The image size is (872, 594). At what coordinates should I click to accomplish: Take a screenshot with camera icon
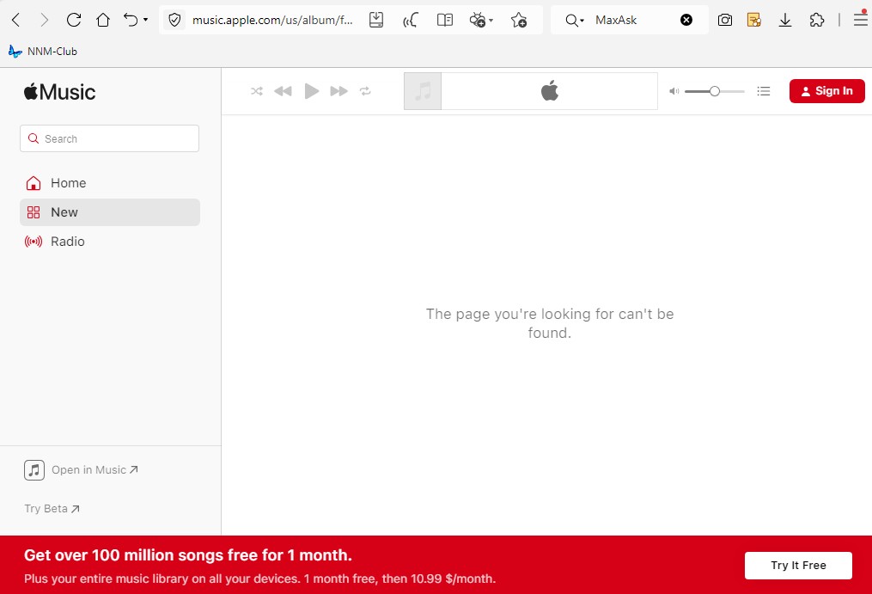click(x=724, y=20)
